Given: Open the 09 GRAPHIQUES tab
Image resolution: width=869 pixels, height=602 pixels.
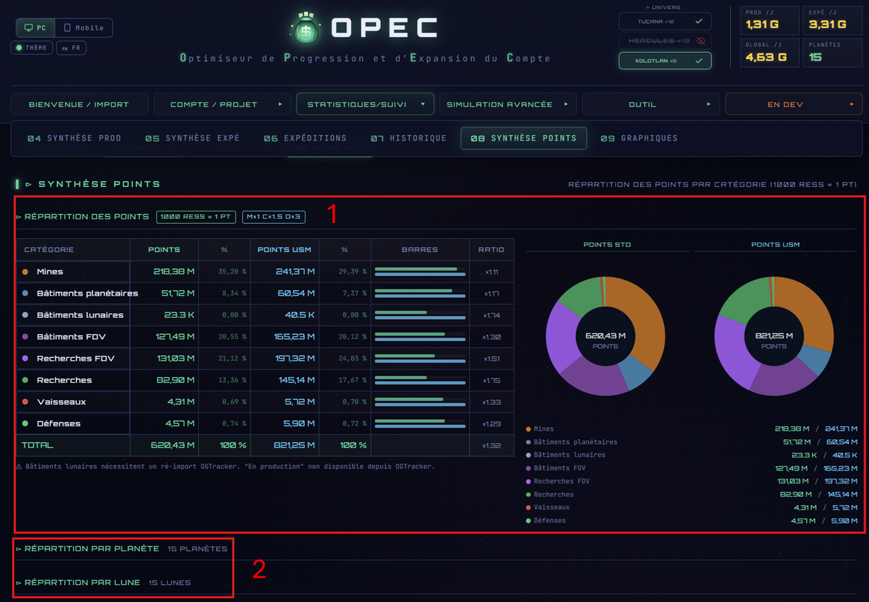Looking at the screenshot, I should [x=639, y=138].
